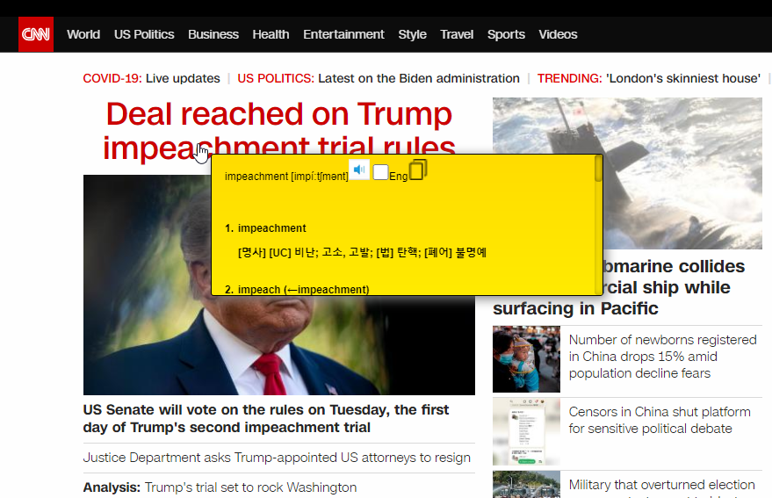Viewport: 772px width, 498px height.
Task: Click entry '2. impeach (←impeachment)'
Action: [297, 290]
